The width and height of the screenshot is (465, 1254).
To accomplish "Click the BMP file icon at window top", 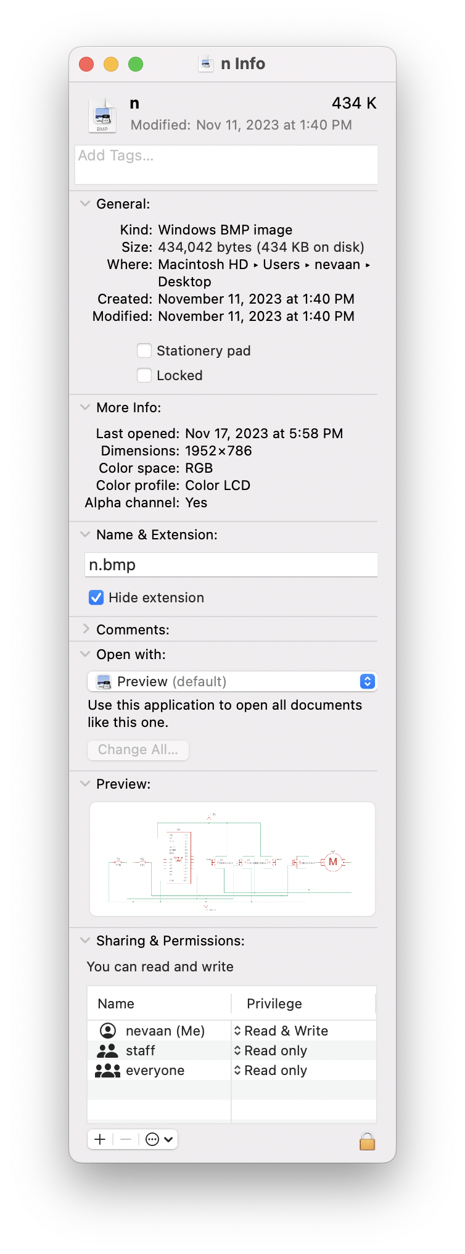I will coord(102,114).
